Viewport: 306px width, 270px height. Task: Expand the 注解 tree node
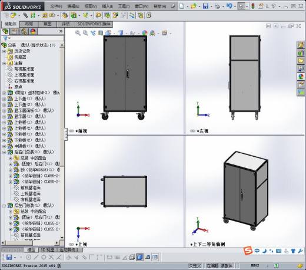coord(4,63)
